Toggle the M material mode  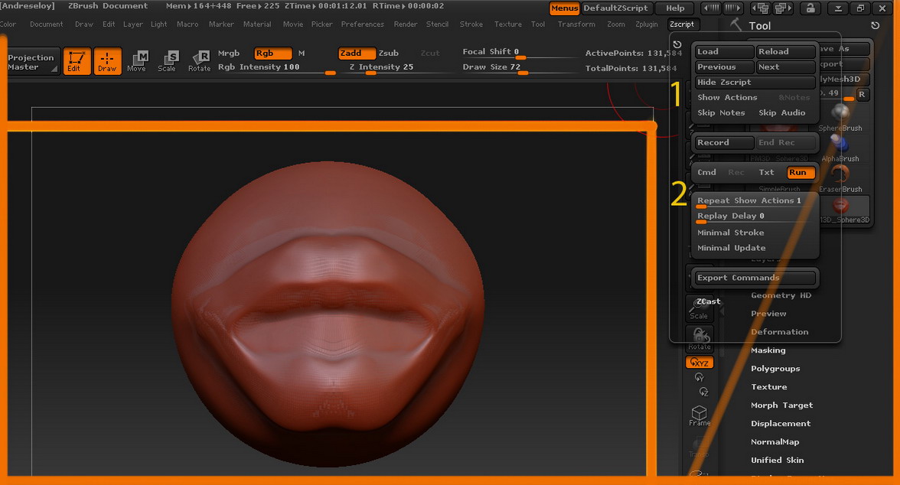302,53
